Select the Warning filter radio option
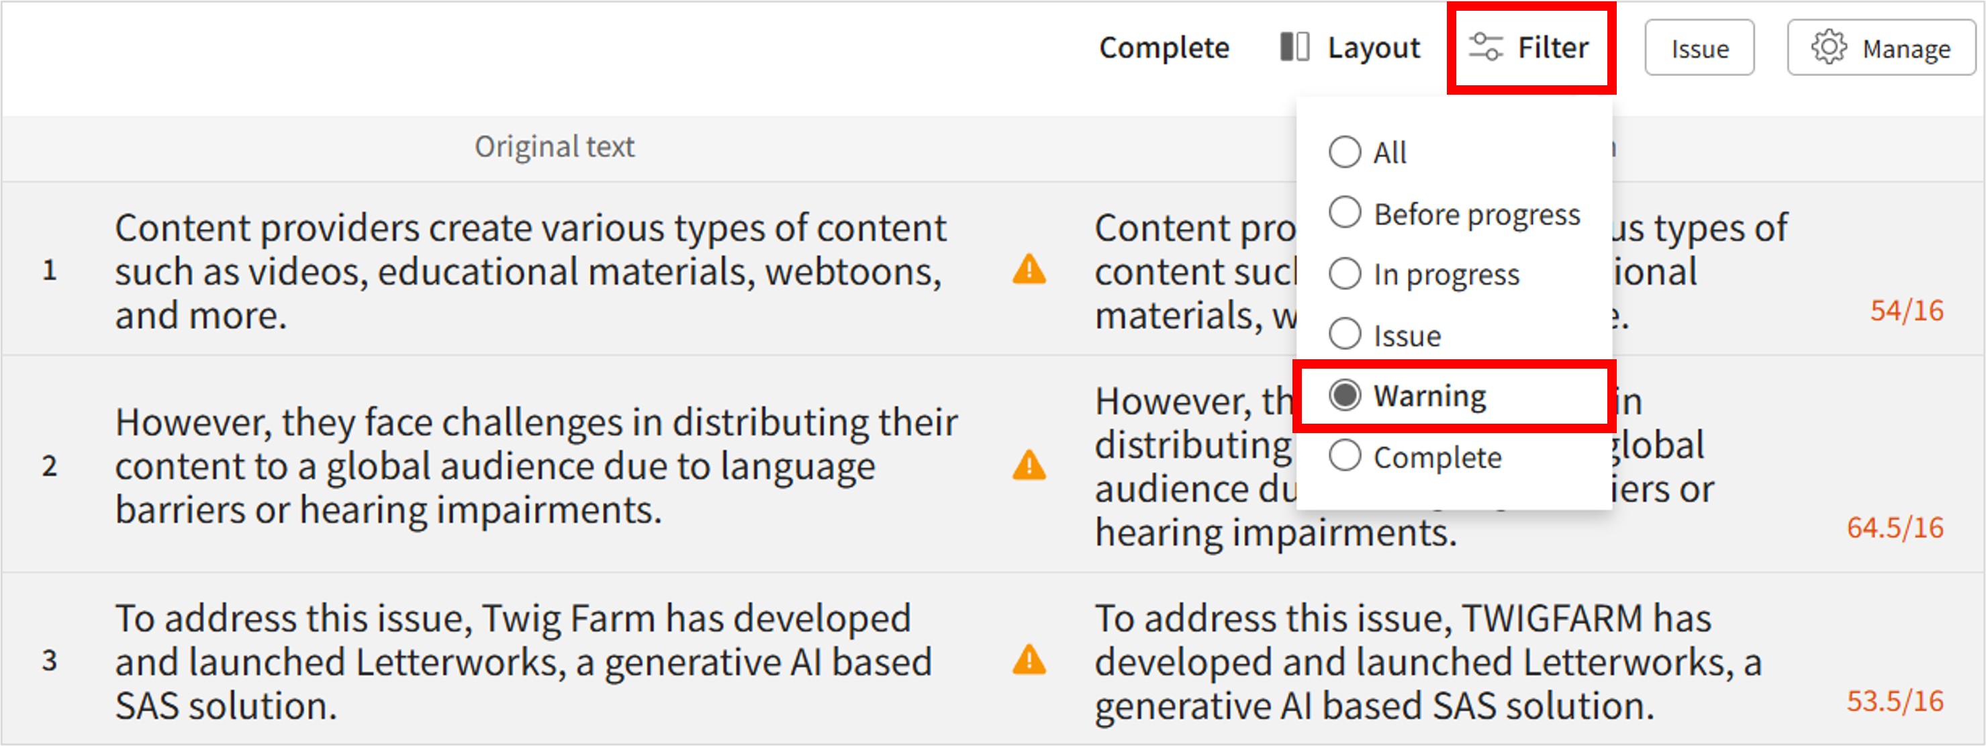1986x746 pixels. (x=1345, y=395)
